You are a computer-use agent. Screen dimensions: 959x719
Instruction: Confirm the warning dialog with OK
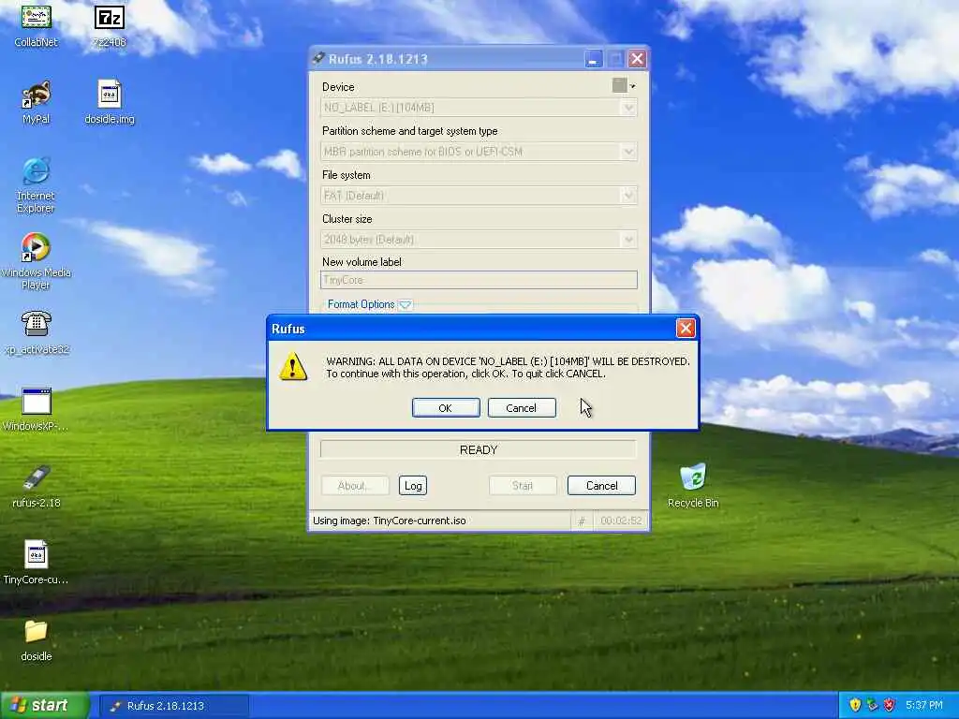click(x=445, y=408)
